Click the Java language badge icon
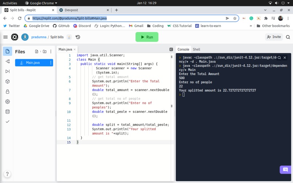Viewport: 293px width, 183px height. coord(69,37)
